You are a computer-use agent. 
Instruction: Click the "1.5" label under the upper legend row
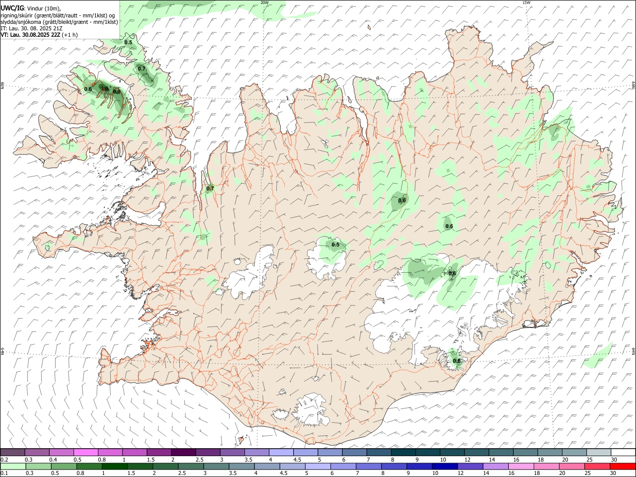[150, 460]
